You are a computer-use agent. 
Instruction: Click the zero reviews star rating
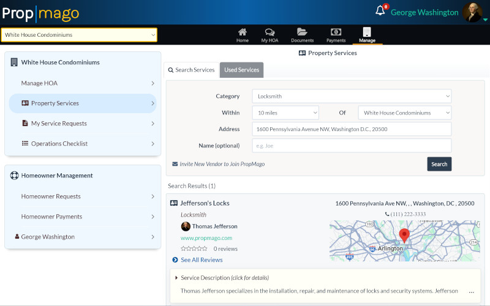[x=194, y=249]
